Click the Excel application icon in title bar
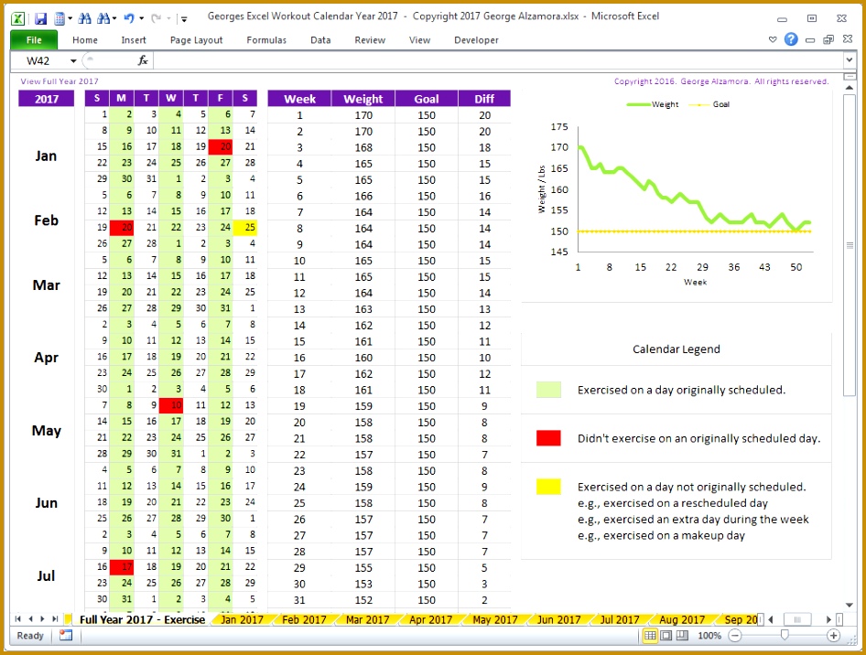The image size is (866, 655). click(17, 18)
